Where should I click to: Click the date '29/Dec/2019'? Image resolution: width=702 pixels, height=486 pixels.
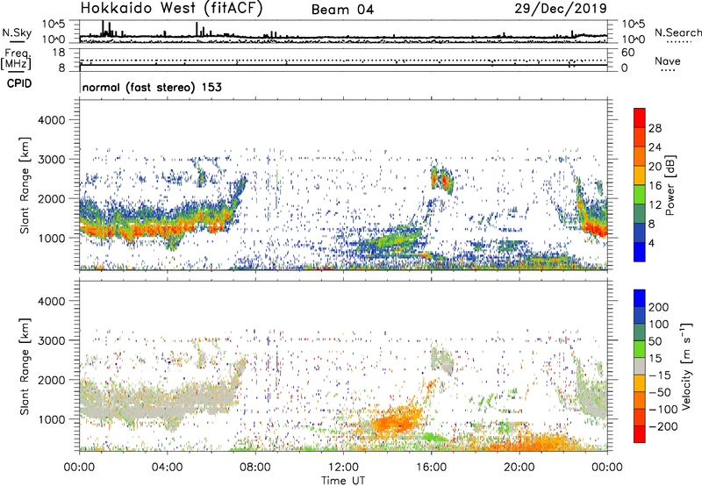coord(561,8)
